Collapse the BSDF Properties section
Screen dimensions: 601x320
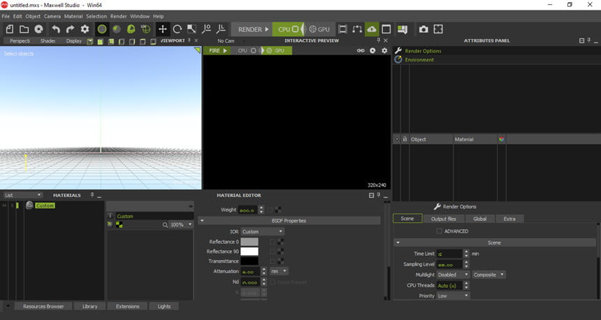click(202, 221)
